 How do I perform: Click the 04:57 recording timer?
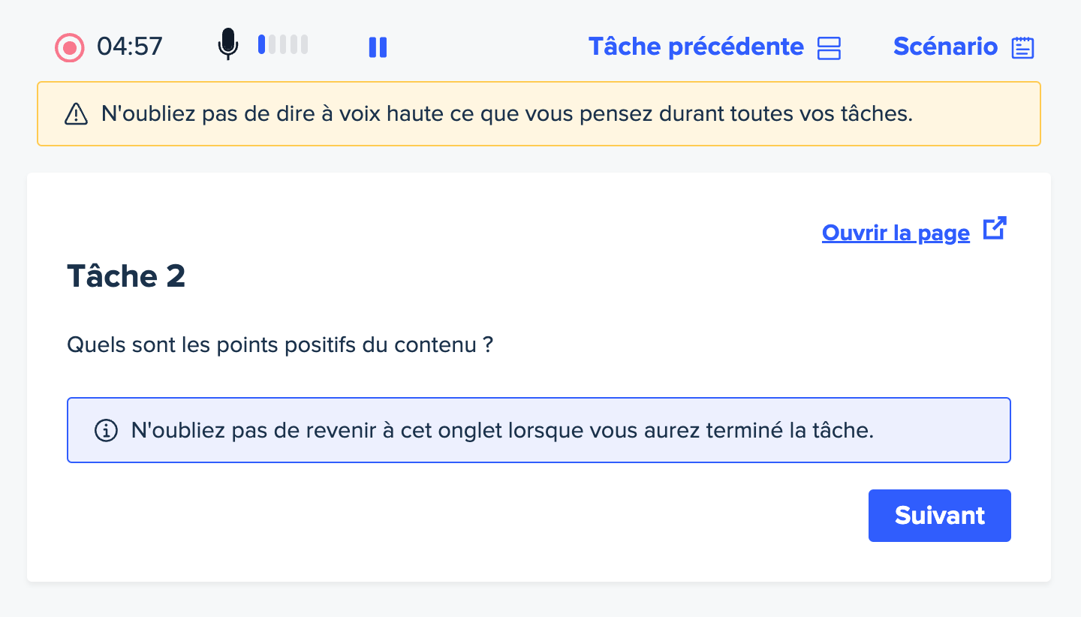pyautogui.click(x=130, y=47)
